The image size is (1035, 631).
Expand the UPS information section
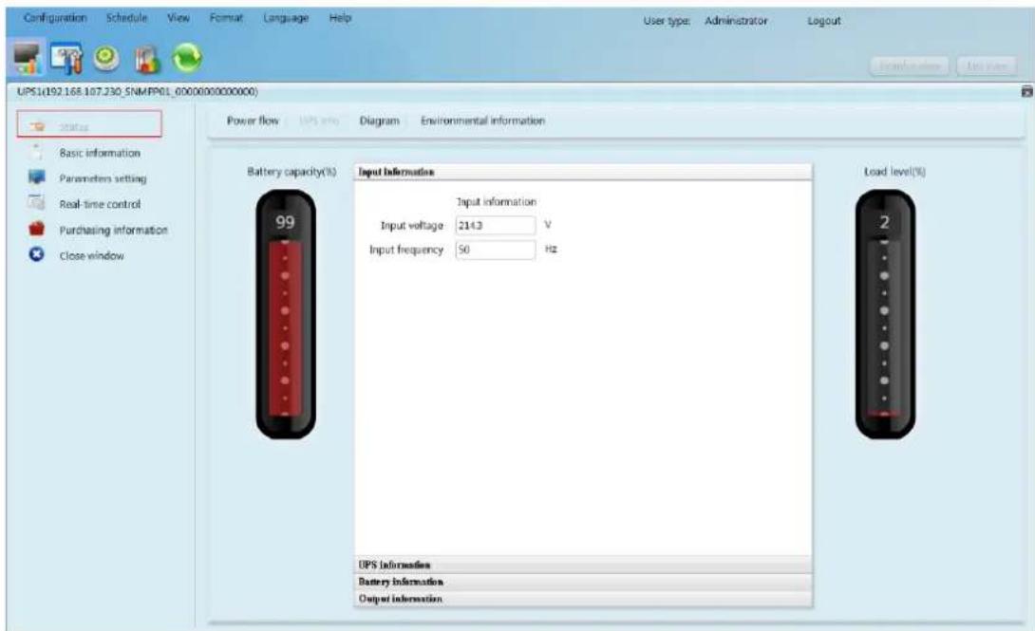pos(584,565)
